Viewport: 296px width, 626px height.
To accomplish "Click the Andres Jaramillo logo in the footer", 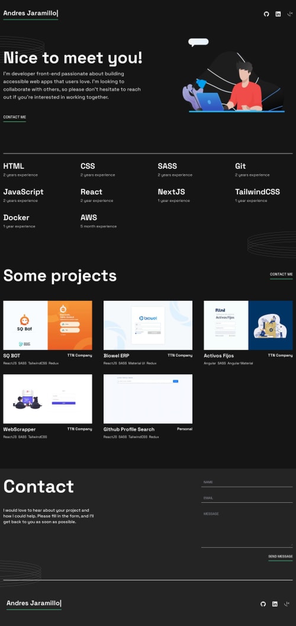I will tap(34, 603).
